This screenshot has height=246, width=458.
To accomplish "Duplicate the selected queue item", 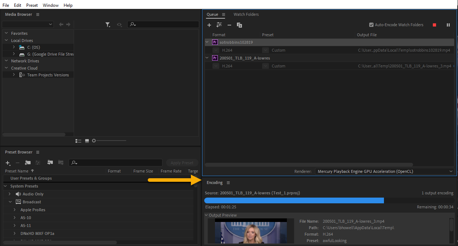I will tap(239, 25).
